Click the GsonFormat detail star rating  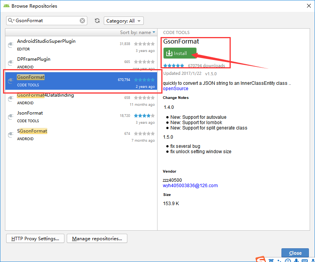[174, 66]
